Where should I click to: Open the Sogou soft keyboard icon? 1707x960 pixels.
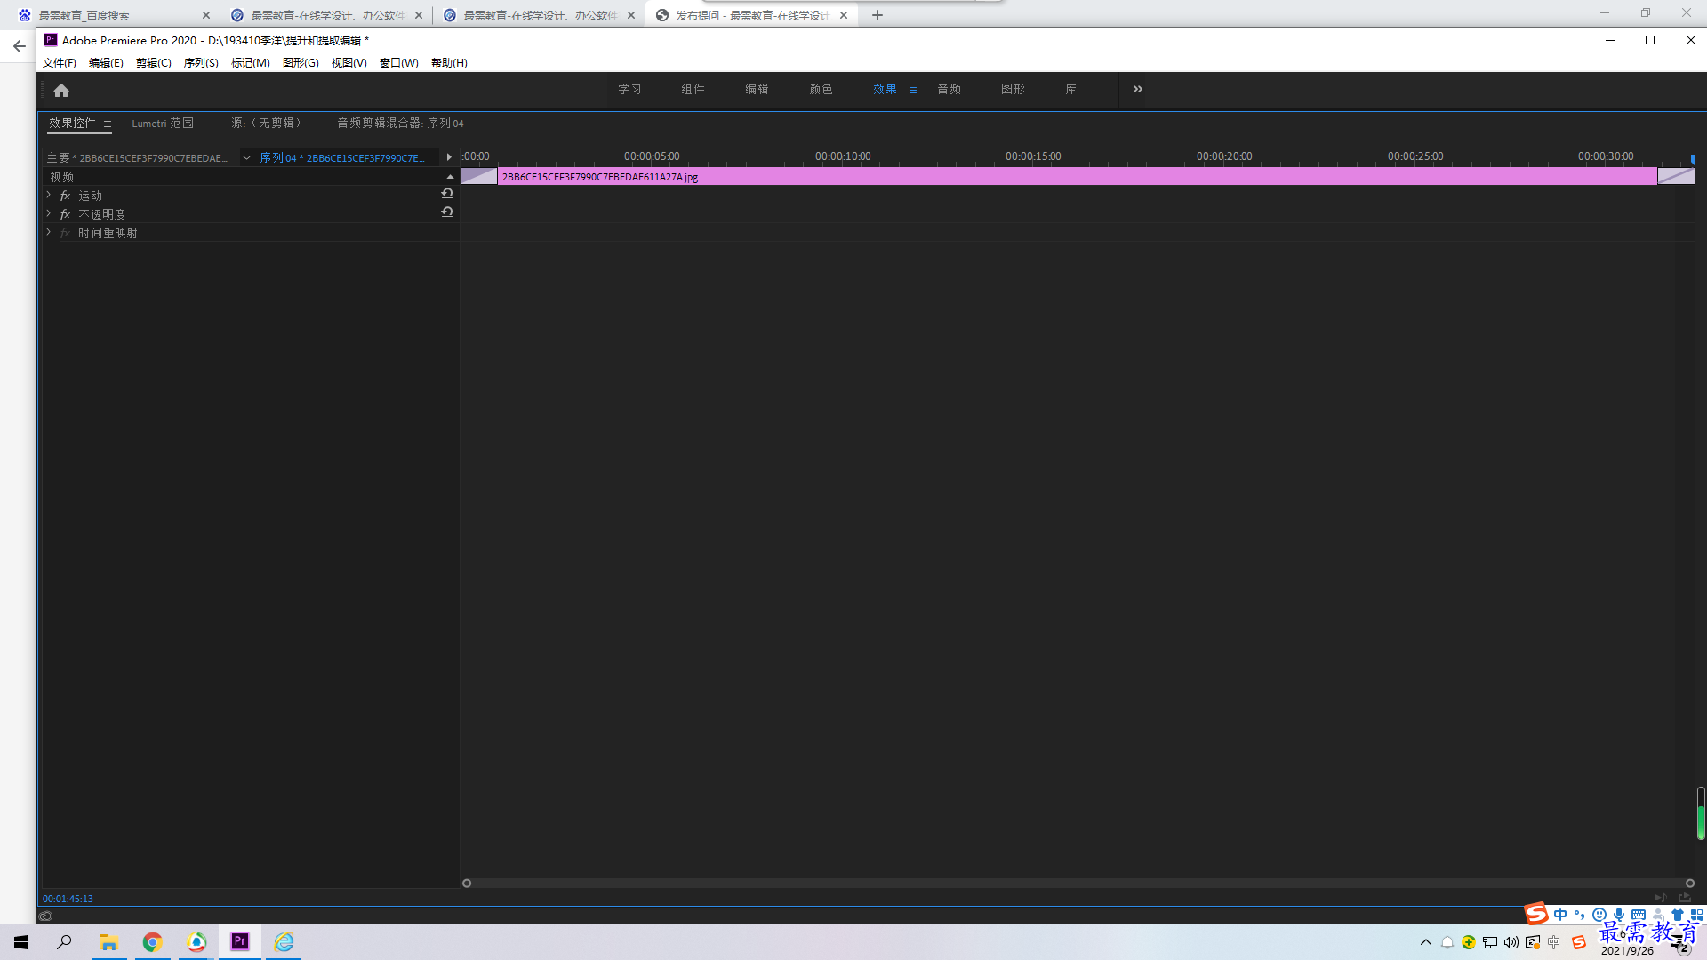point(1639,915)
